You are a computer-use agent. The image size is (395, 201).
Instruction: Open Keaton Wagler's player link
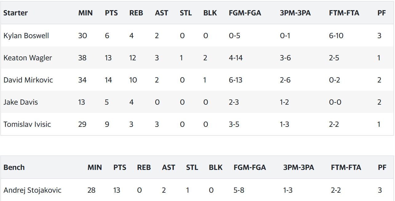point(28,58)
